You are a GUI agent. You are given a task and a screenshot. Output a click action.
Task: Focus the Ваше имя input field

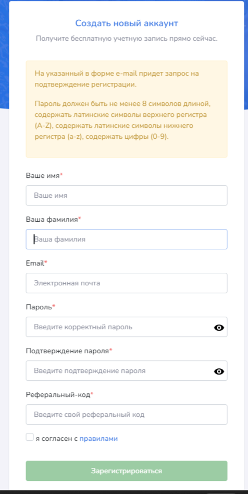[127, 195]
